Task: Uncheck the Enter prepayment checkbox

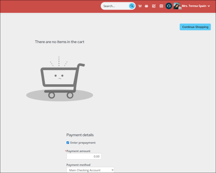Action: point(68,143)
